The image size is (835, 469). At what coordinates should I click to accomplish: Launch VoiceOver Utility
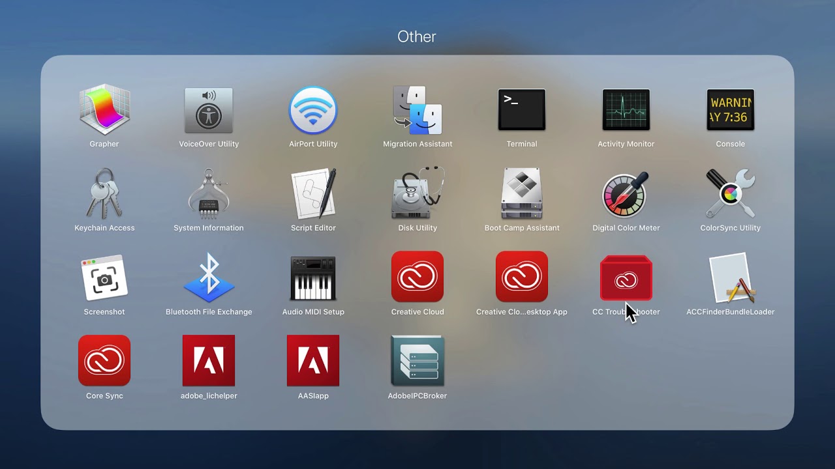209,109
